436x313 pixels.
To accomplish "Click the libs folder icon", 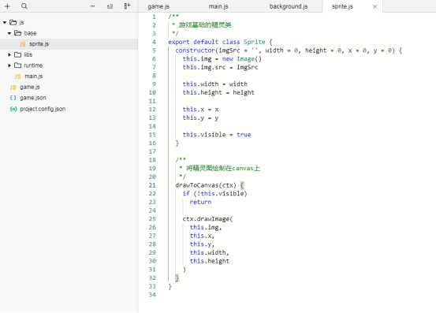I will [x=18, y=54].
